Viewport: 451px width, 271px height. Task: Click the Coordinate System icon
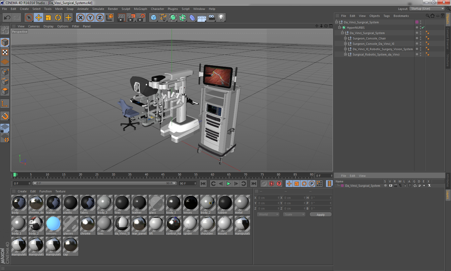(x=110, y=18)
